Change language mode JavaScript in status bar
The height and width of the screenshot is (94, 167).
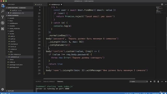click(x=156, y=93)
